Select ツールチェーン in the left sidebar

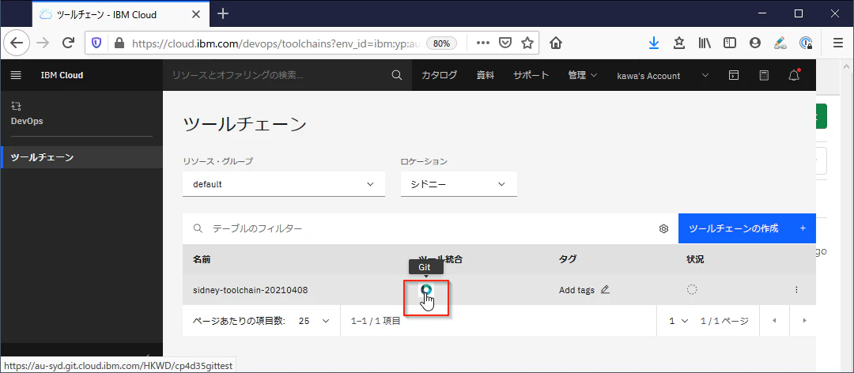(x=81, y=157)
